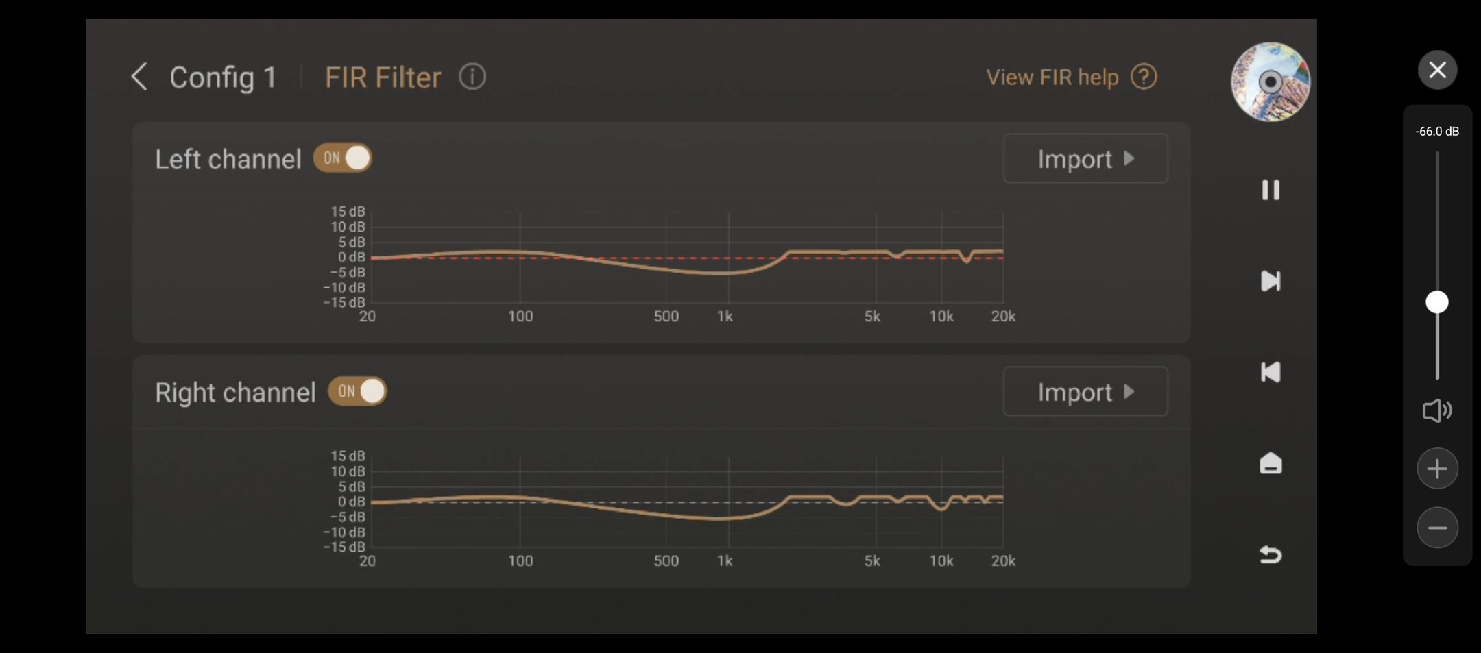This screenshot has height=653, width=1481.
Task: Click the Config 1 title
Action: (x=223, y=77)
